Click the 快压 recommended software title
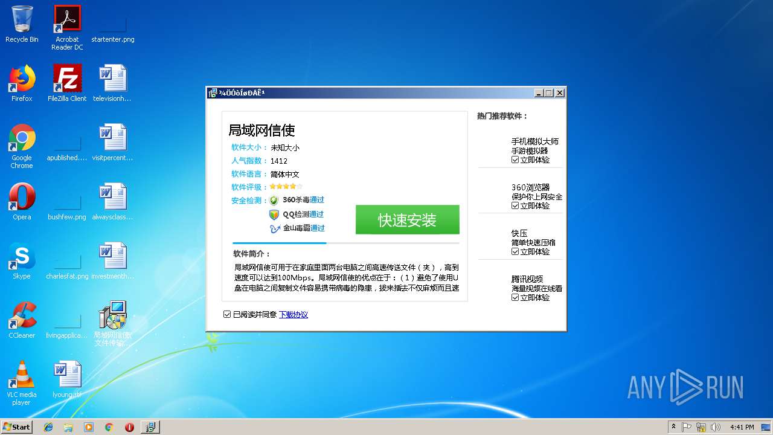Viewport: 773px width, 435px height. (x=519, y=233)
